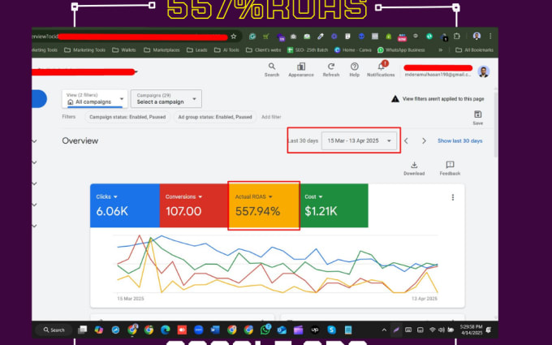The height and width of the screenshot is (345, 552).
Task: Open Outlook from the taskbar
Action: [282, 330]
